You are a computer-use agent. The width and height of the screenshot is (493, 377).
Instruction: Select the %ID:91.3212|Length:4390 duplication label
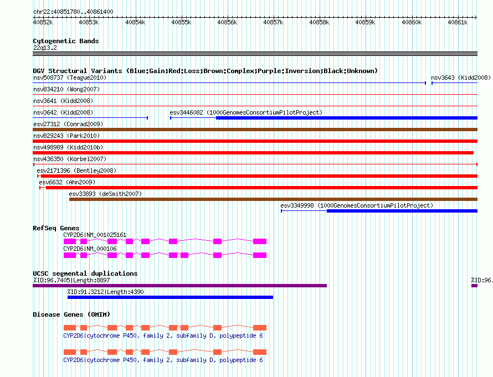coord(105,292)
